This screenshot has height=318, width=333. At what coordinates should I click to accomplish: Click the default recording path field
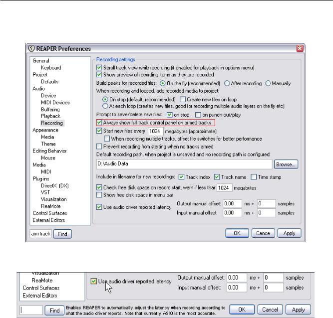[184, 164]
